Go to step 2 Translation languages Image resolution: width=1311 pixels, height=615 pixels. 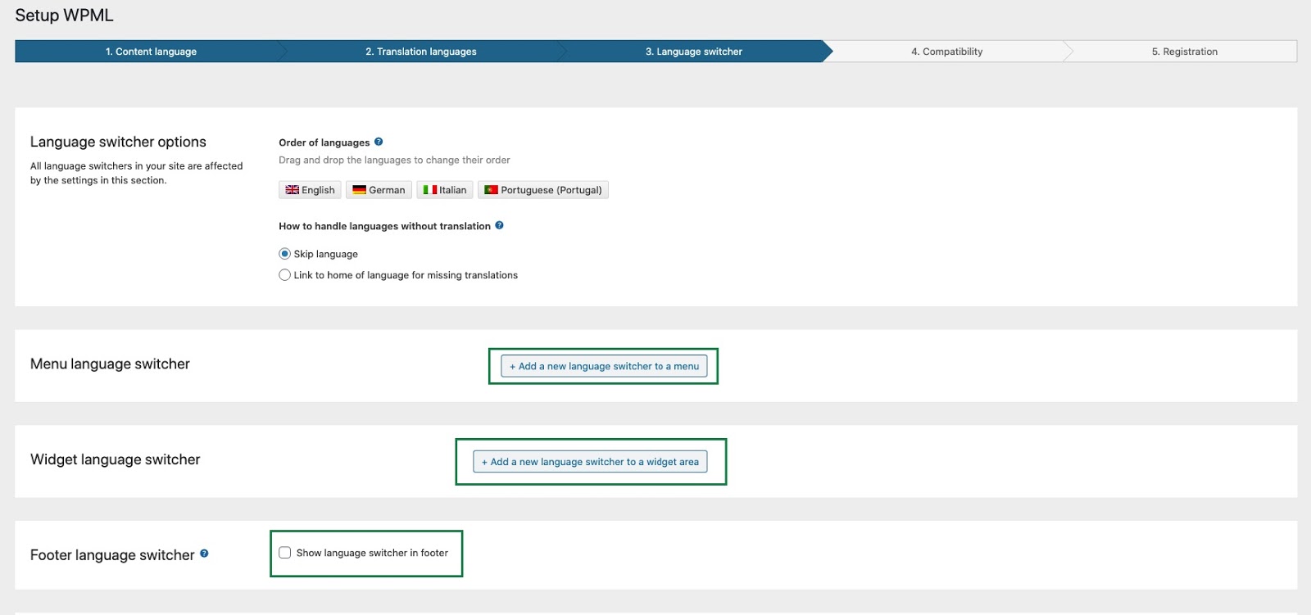coord(420,52)
